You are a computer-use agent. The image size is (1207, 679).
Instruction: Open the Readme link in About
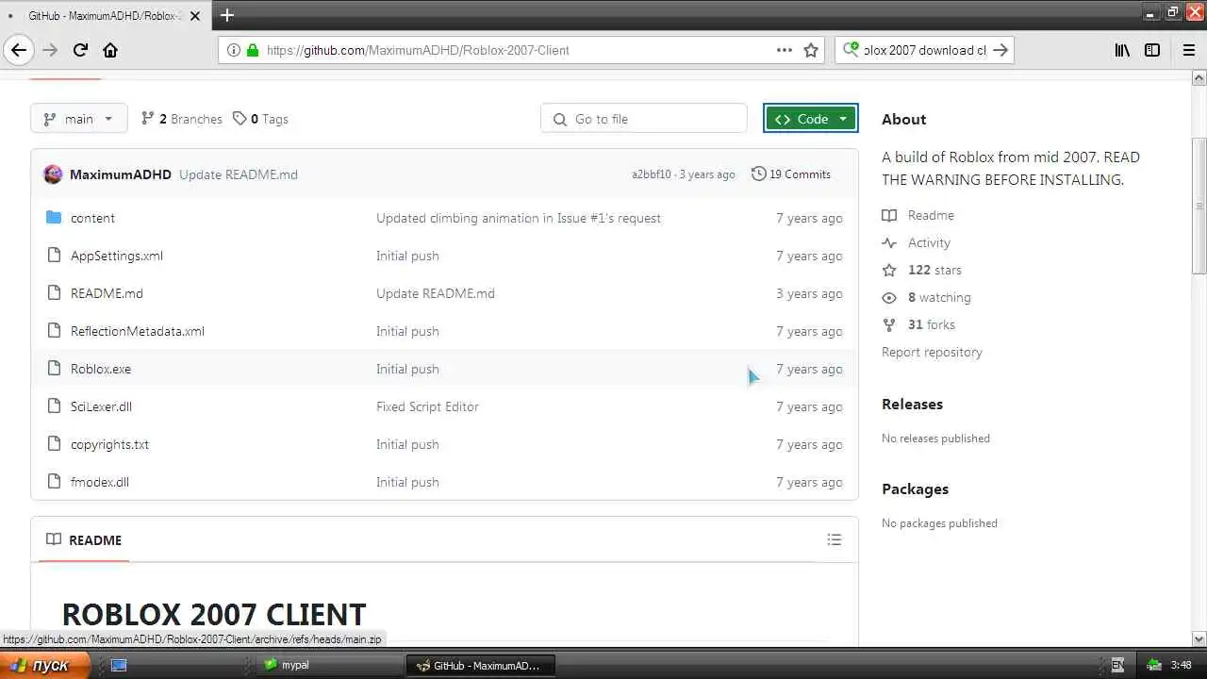point(931,215)
